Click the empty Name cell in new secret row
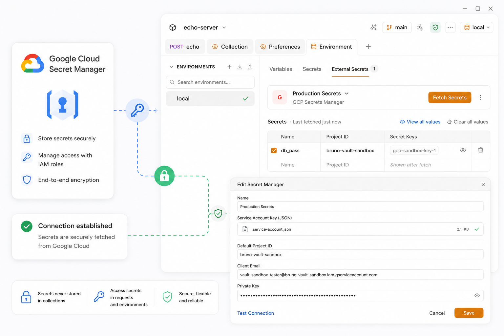 tap(294, 165)
